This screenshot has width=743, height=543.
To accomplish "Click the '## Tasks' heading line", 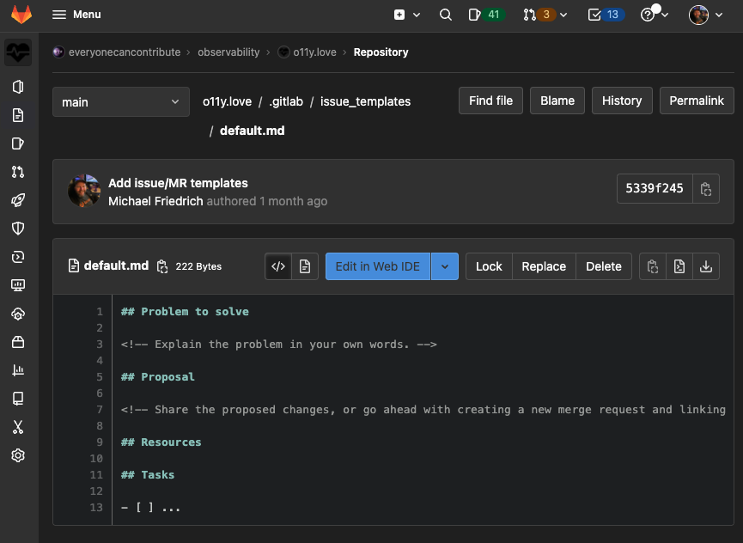I will point(148,475).
